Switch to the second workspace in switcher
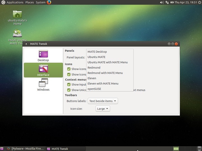Screen dimensions: 202x151 tap(182, 149)
